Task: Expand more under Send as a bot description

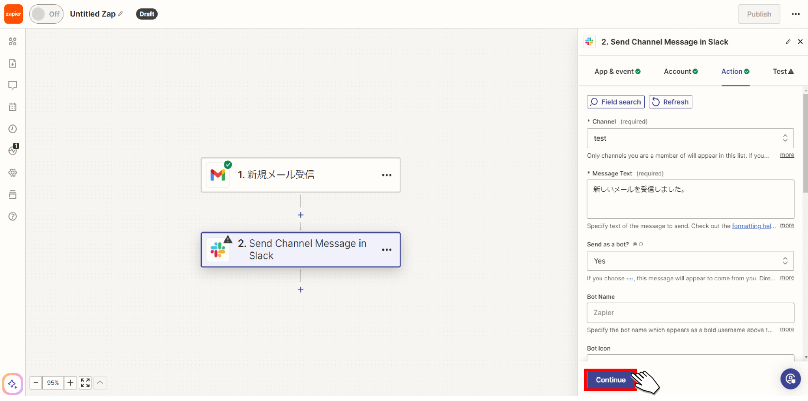Action: [787, 278]
